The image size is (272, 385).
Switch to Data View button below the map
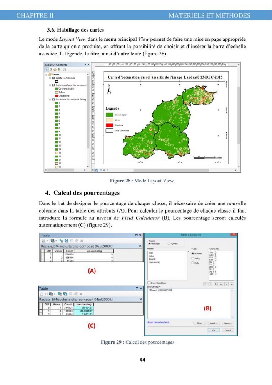click(x=93, y=170)
